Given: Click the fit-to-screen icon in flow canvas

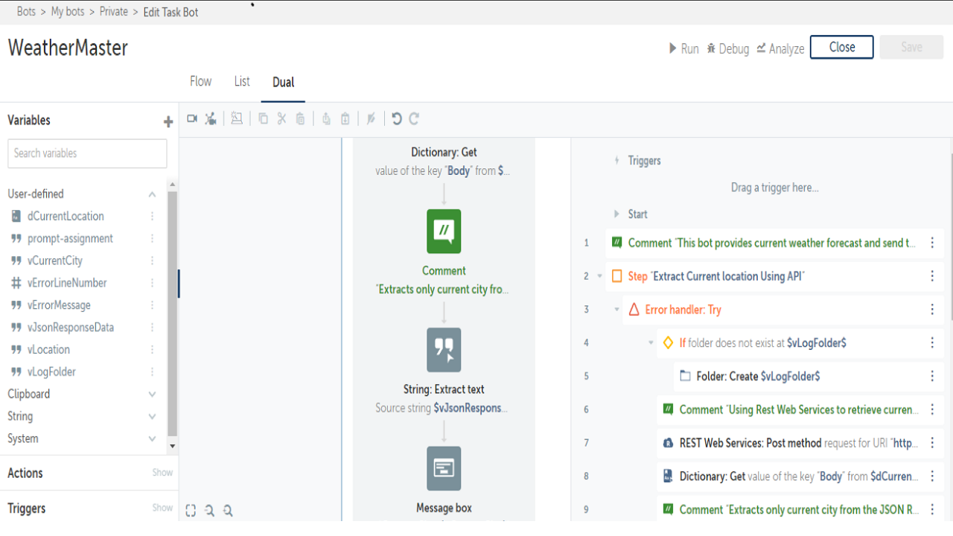Looking at the screenshot, I should tap(191, 511).
